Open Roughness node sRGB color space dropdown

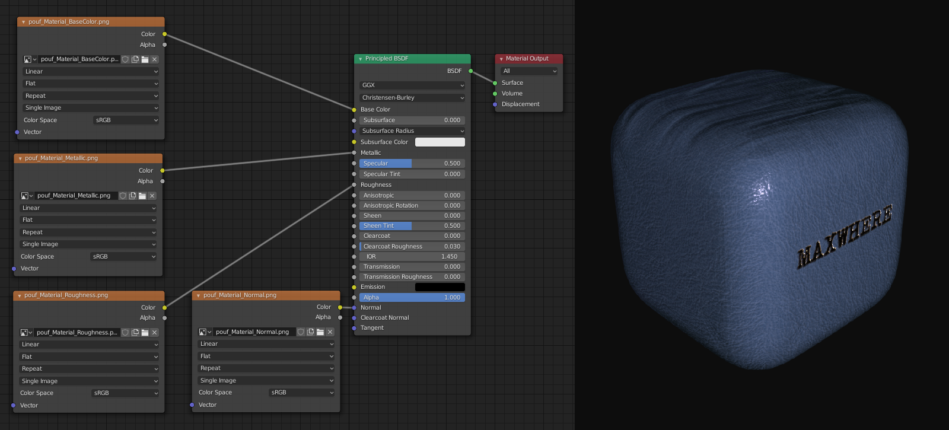point(125,393)
